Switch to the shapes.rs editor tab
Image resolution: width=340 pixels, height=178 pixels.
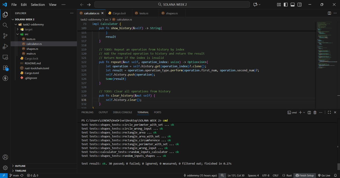pyautogui.click(x=172, y=13)
